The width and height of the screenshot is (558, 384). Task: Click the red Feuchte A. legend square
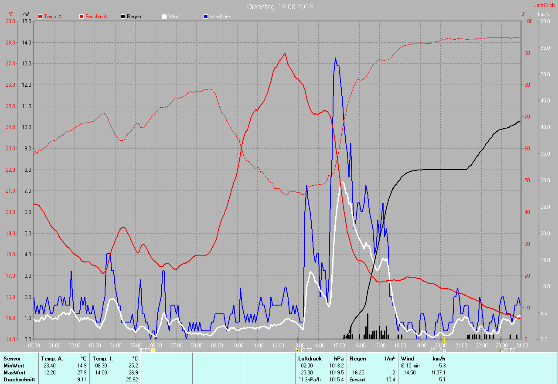[x=82, y=17]
